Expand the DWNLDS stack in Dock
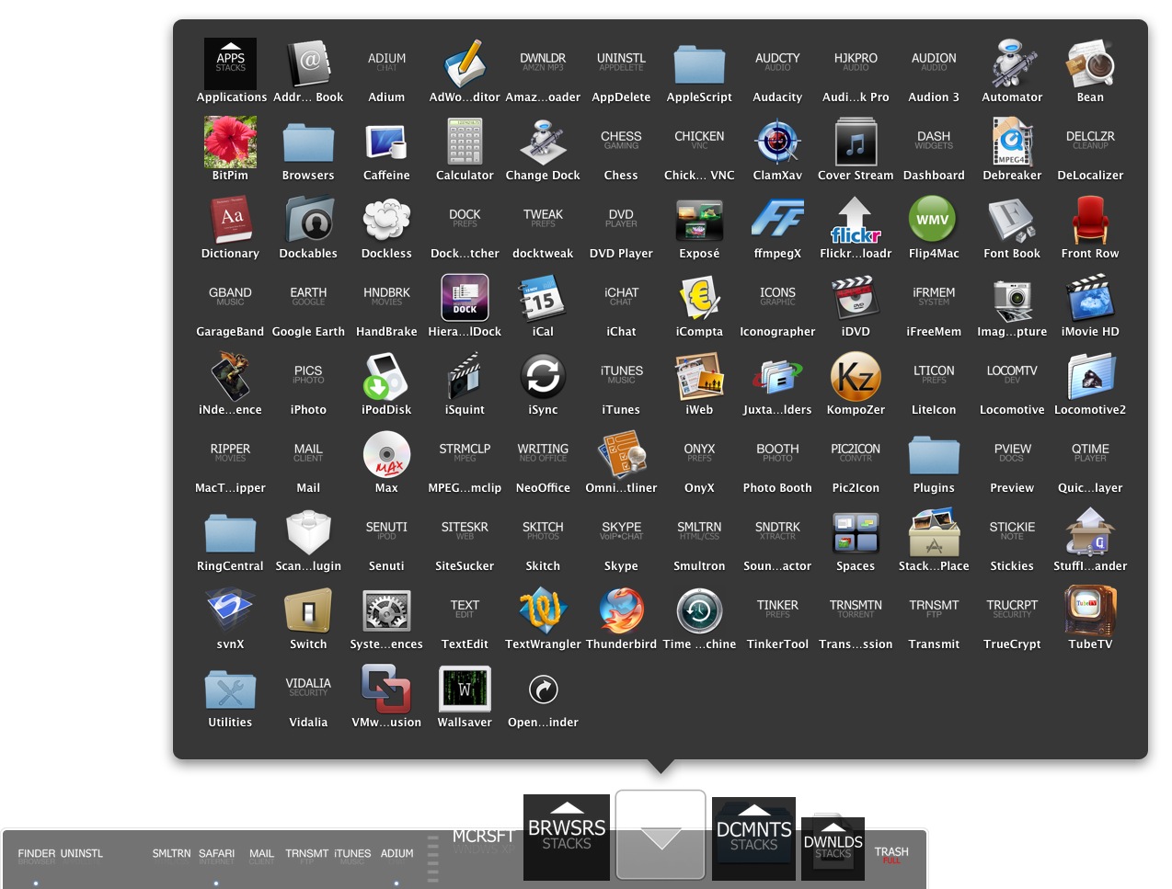Viewport: 1172px width, 889px height. point(833,847)
